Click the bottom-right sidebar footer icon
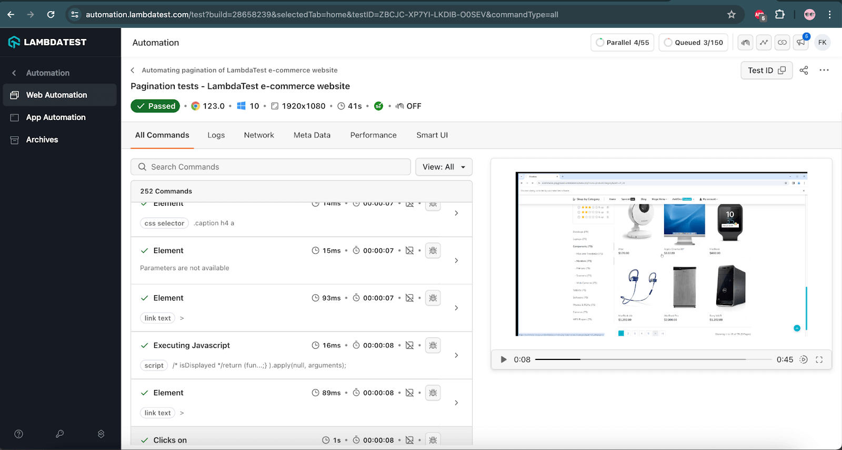This screenshot has height=450, width=842. pos(101,434)
